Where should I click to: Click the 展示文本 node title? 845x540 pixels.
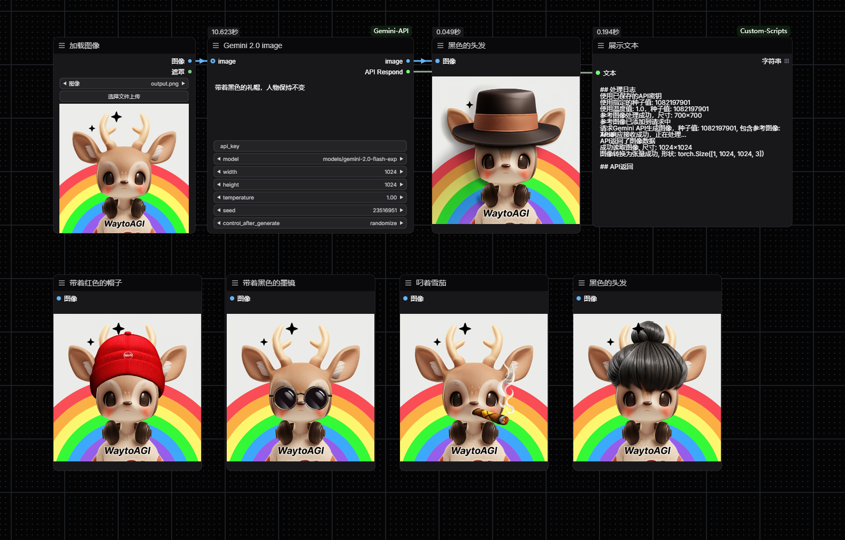[624, 45]
